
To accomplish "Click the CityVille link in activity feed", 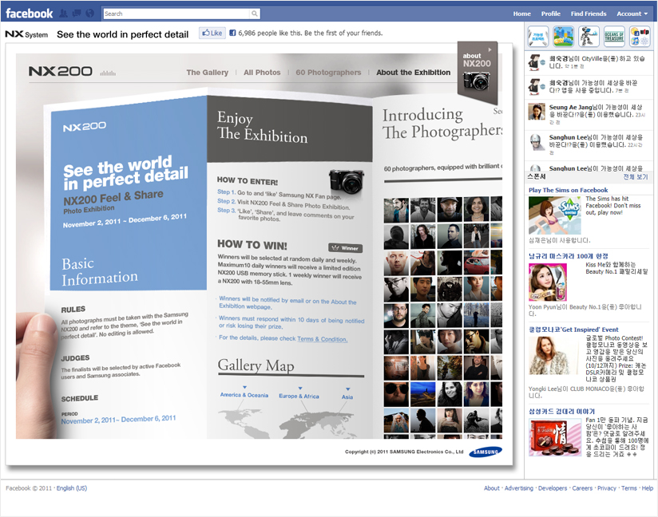I will 593,59.
